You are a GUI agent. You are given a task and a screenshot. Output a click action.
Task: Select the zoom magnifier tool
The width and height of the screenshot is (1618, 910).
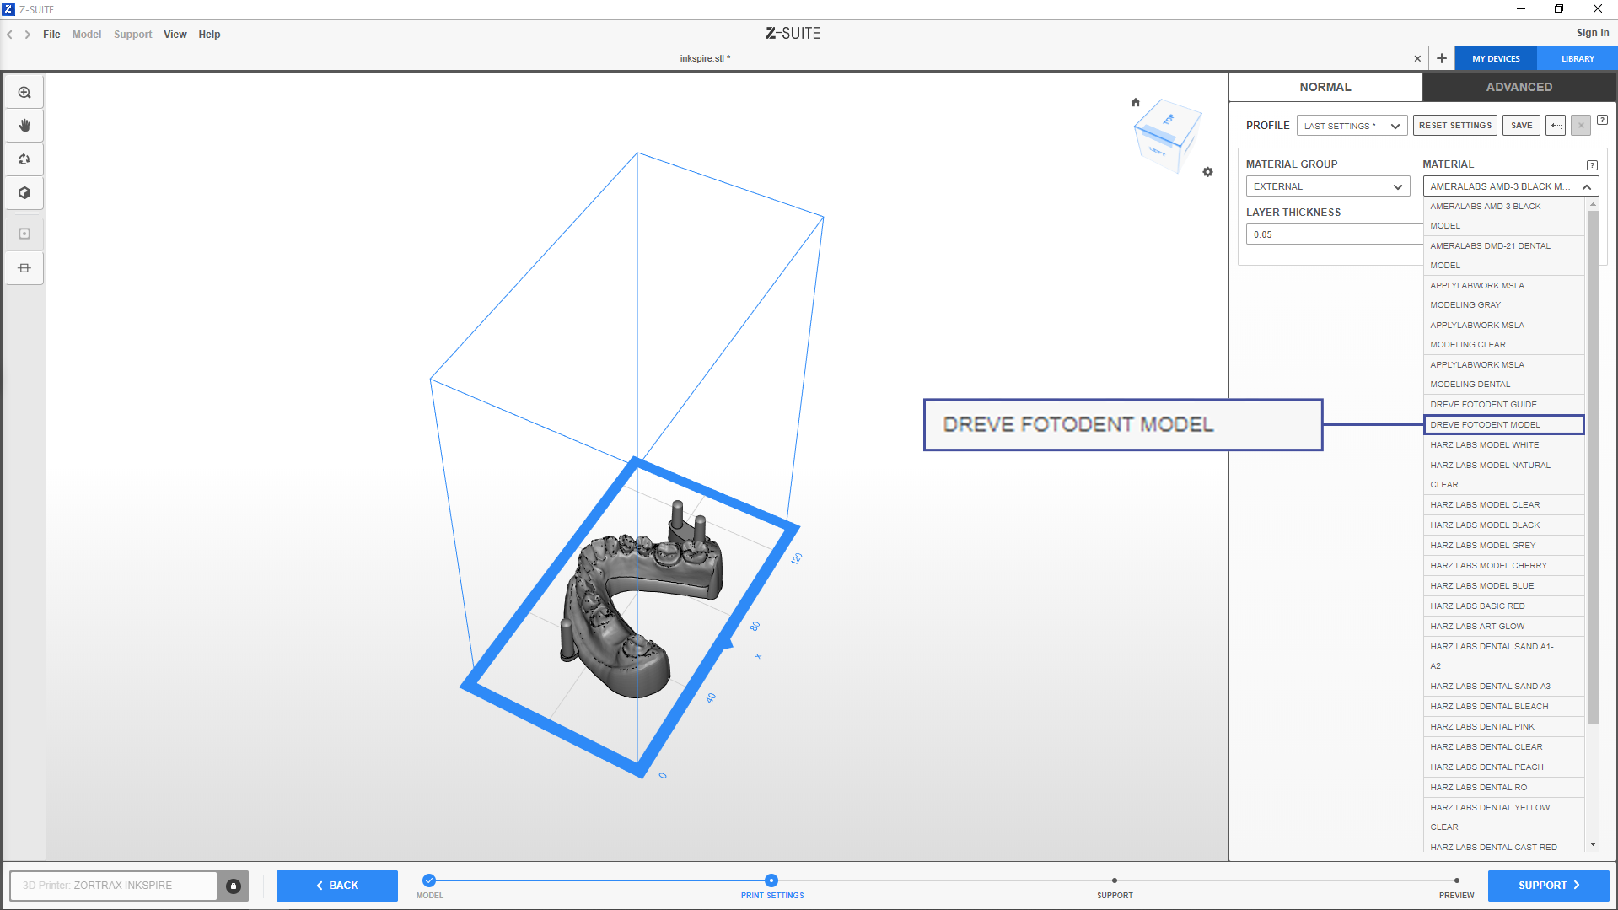[x=24, y=93]
